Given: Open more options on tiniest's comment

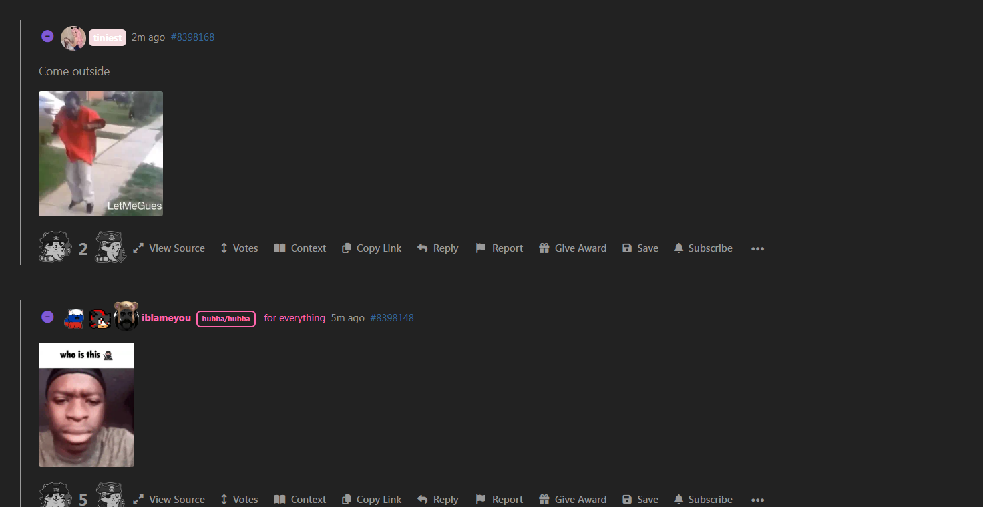Looking at the screenshot, I should pos(757,249).
